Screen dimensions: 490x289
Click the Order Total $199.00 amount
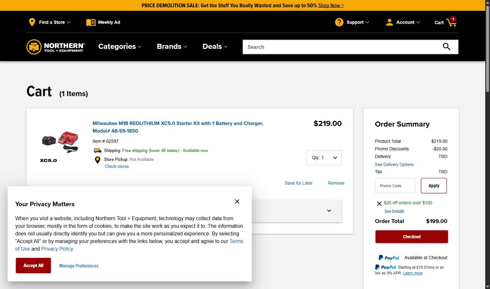[x=437, y=221]
